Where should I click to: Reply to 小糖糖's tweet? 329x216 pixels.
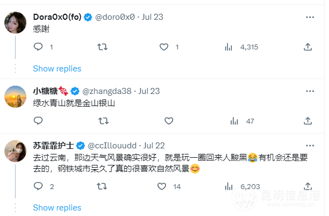tap(38, 121)
